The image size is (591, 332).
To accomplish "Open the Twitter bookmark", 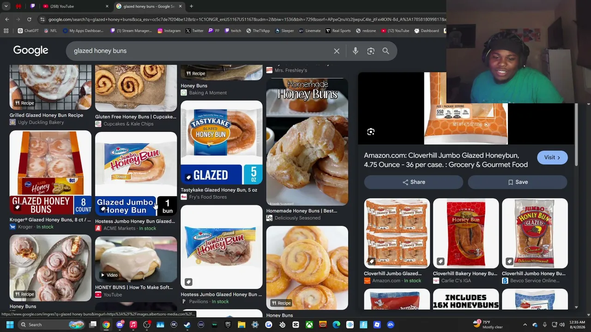I will [194, 31].
